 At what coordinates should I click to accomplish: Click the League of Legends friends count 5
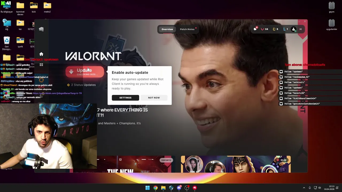click(x=275, y=29)
